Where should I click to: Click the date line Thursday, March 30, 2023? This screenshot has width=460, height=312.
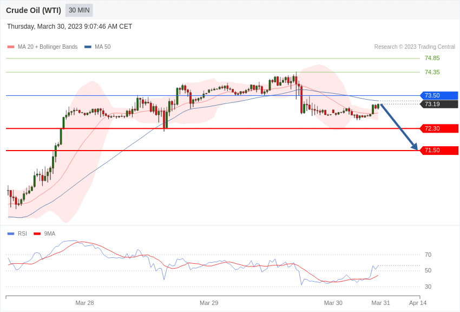(69, 27)
